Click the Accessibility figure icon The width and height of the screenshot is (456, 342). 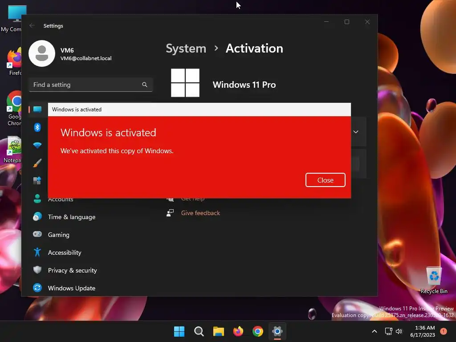37,252
